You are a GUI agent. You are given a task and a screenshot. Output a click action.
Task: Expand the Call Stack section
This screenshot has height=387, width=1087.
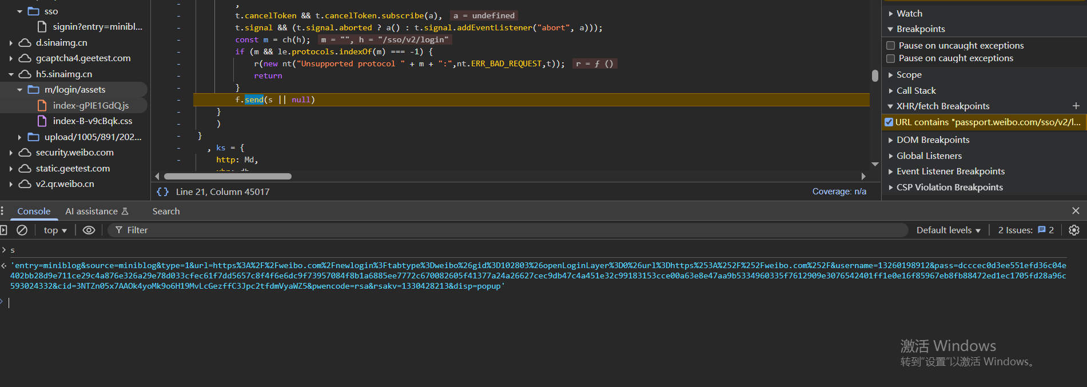[915, 91]
